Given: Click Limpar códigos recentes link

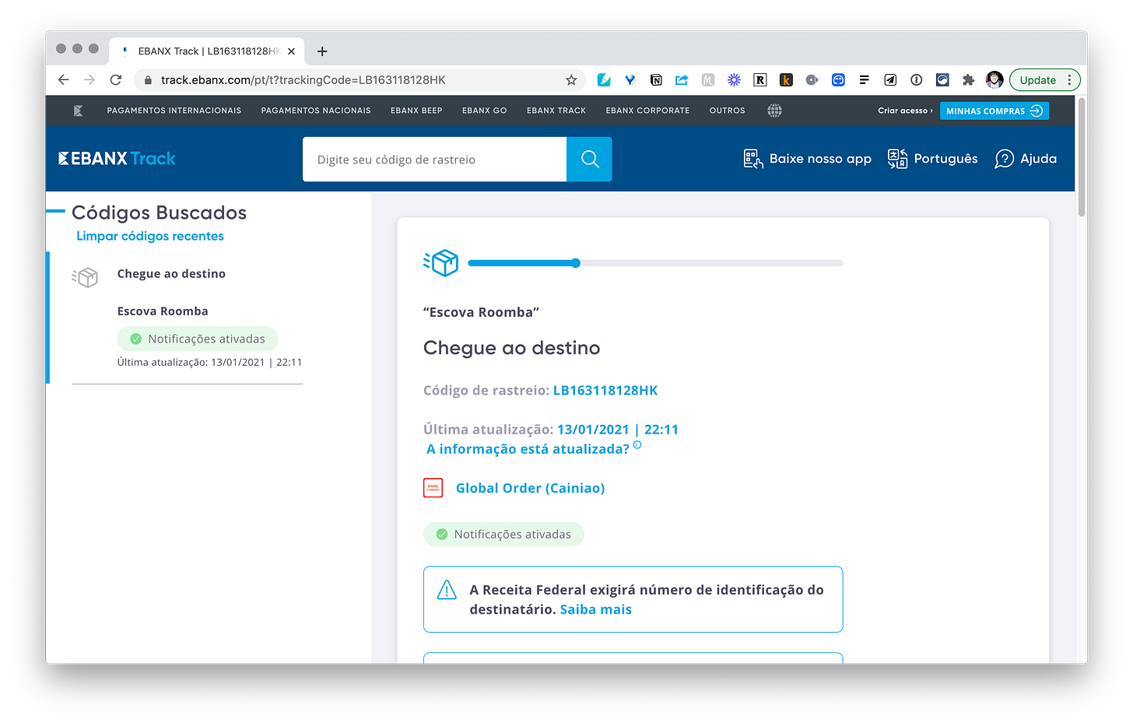Looking at the screenshot, I should click(x=150, y=236).
